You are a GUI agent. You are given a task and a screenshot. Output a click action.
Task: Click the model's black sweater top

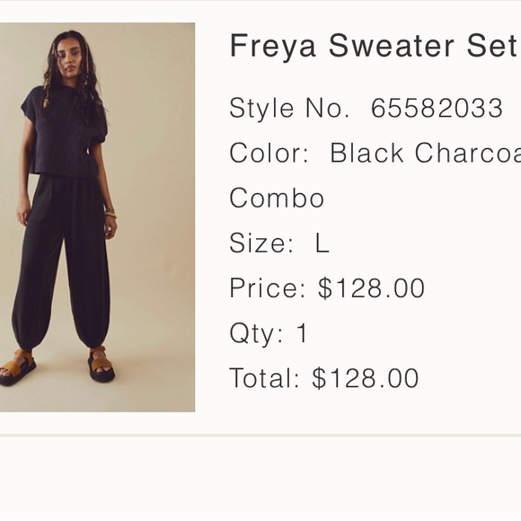point(65,133)
